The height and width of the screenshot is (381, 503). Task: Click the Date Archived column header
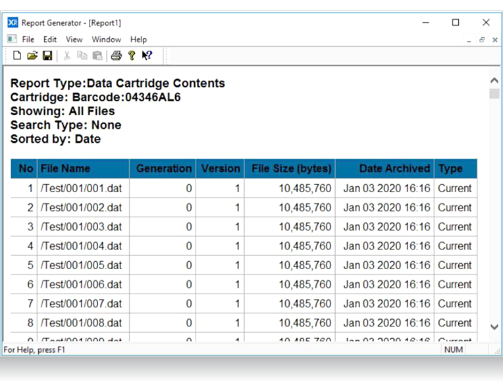[x=384, y=168]
